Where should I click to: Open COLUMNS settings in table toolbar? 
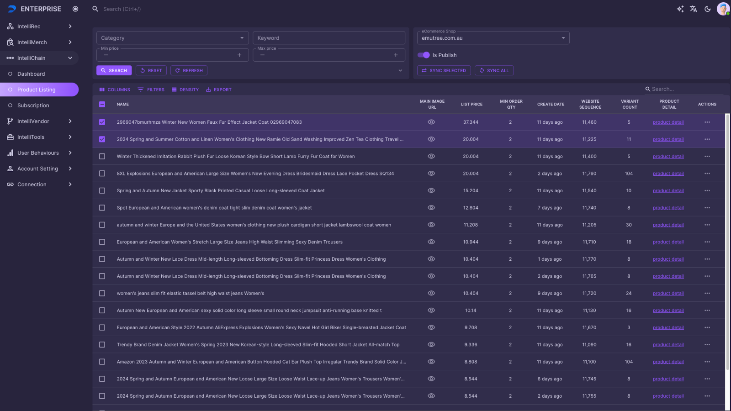coord(115,90)
